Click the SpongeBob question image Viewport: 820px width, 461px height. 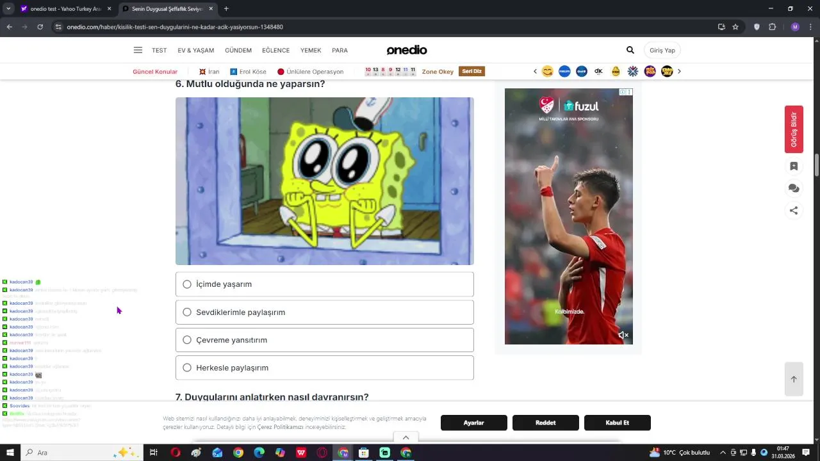pos(325,181)
